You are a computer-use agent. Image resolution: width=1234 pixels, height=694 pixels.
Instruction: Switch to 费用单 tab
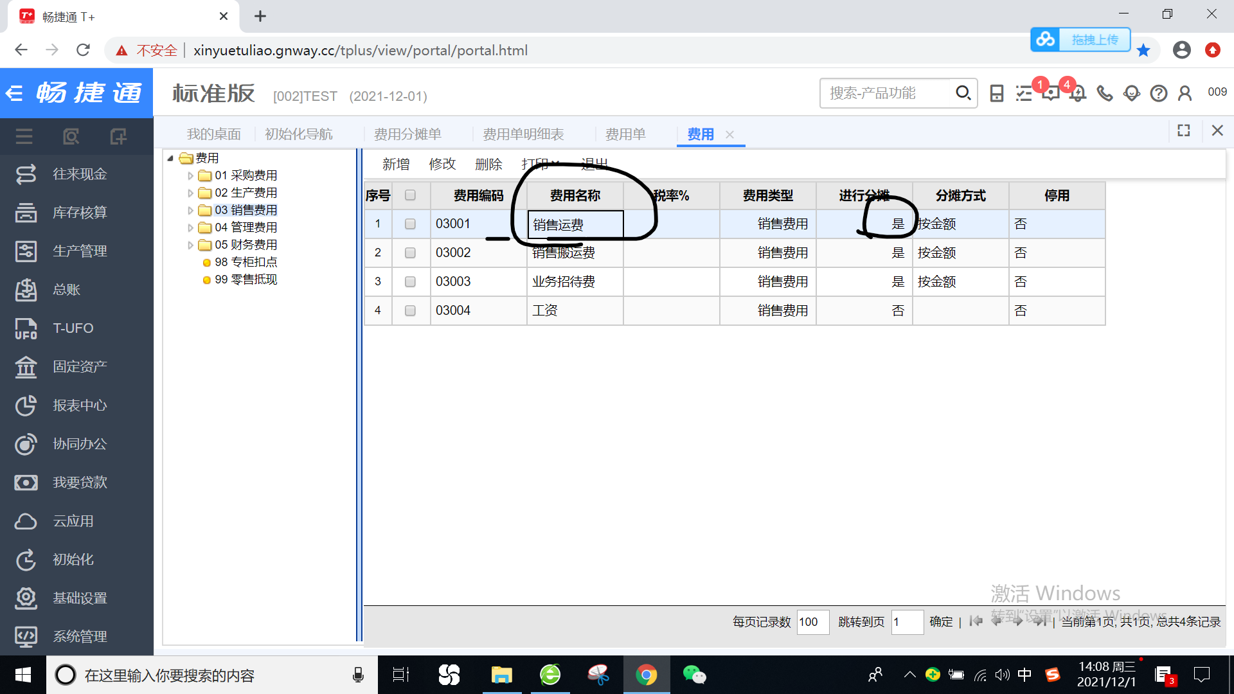tap(625, 134)
